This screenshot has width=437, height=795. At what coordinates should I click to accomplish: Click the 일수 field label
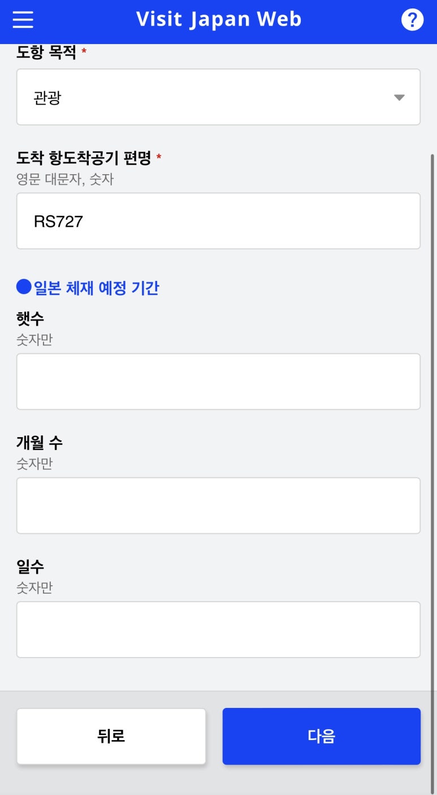pyautogui.click(x=31, y=567)
